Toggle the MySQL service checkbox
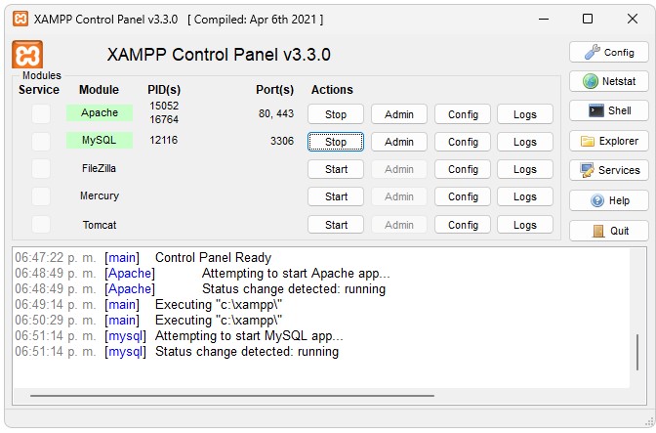The width and height of the screenshot is (656, 433). pos(41,141)
